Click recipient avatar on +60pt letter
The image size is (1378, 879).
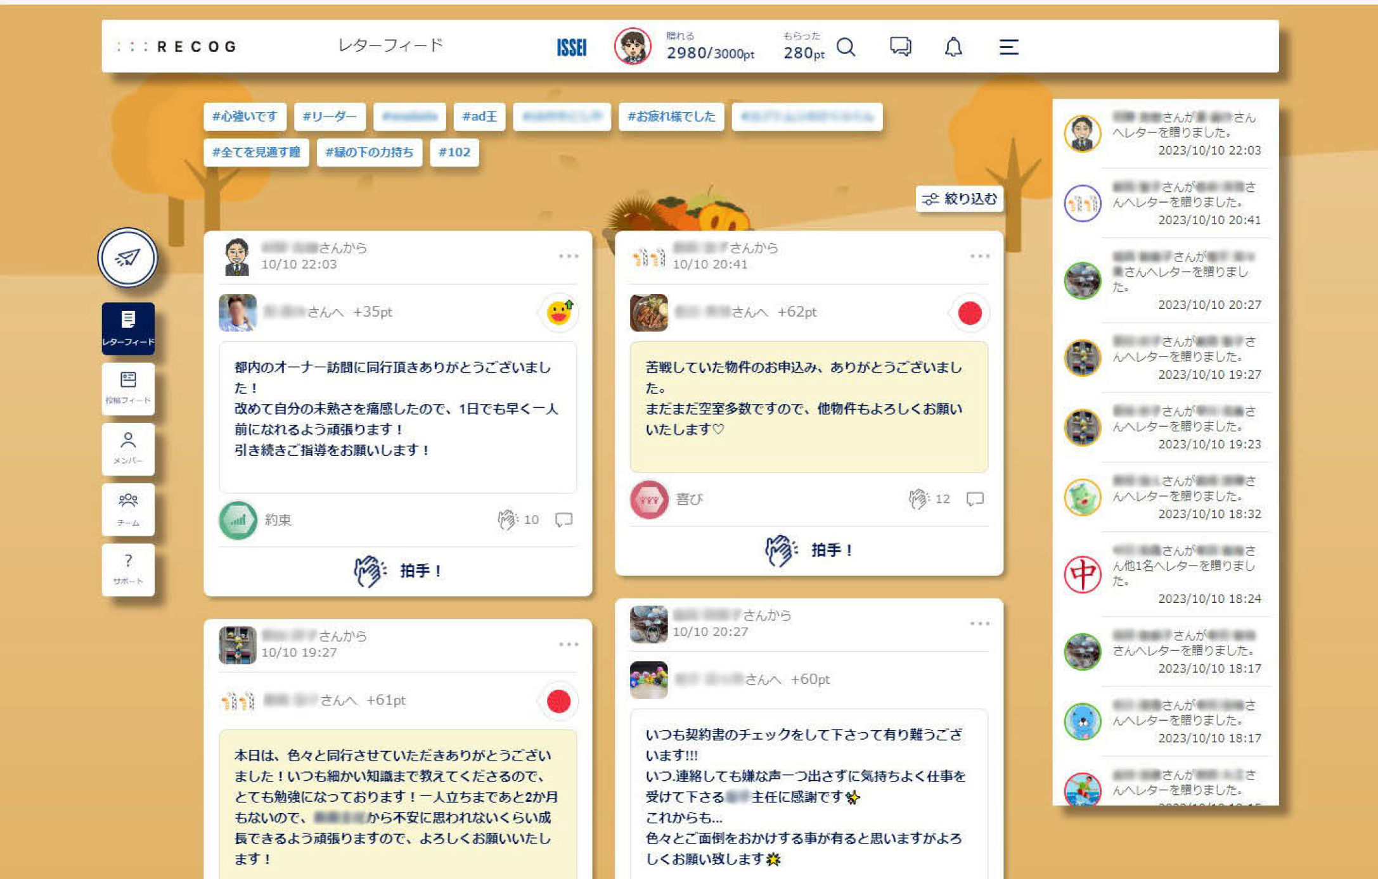click(648, 680)
